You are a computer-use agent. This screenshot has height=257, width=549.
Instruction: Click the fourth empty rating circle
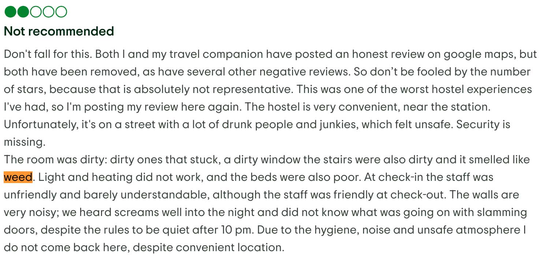pyautogui.click(x=48, y=12)
